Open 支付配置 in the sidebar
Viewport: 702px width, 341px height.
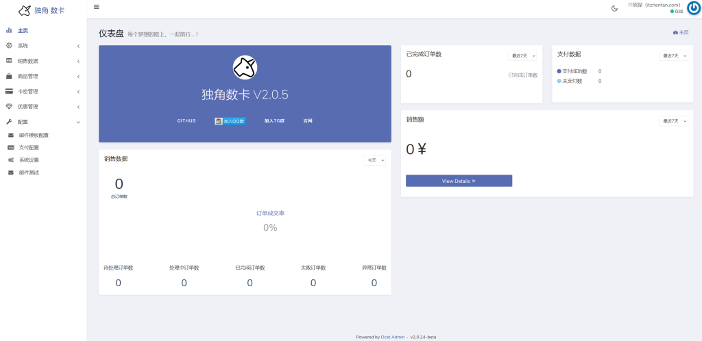[29, 147]
